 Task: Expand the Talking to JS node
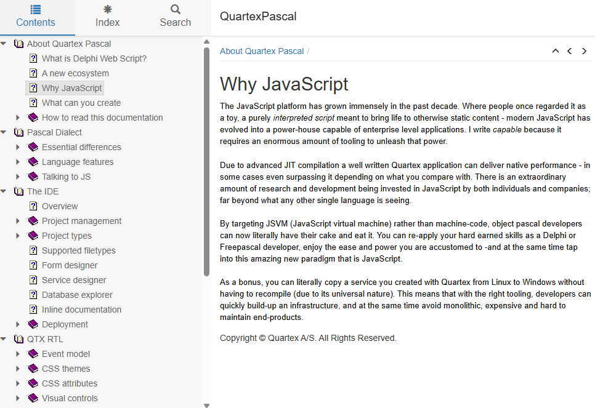tap(18, 177)
